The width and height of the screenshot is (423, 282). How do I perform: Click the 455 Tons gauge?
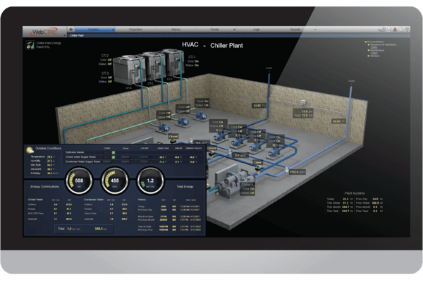coord(115,180)
